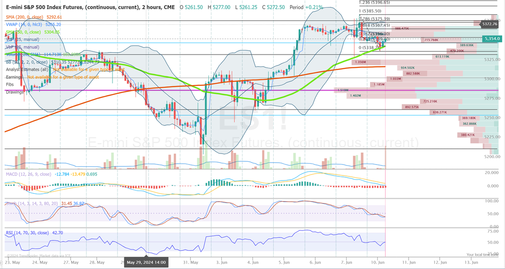Click the RSI value 42.70
Viewport: 505px width, 269px height.
pyautogui.click(x=57, y=233)
